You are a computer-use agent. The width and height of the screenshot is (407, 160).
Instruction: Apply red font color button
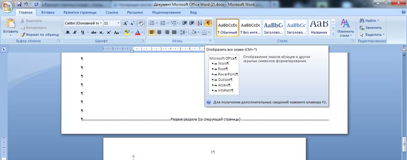(138, 32)
